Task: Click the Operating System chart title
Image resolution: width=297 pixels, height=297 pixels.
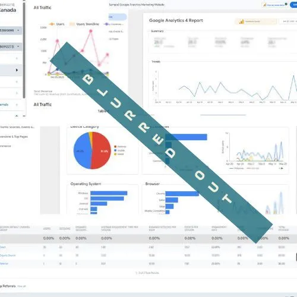Action: [x=86, y=184]
